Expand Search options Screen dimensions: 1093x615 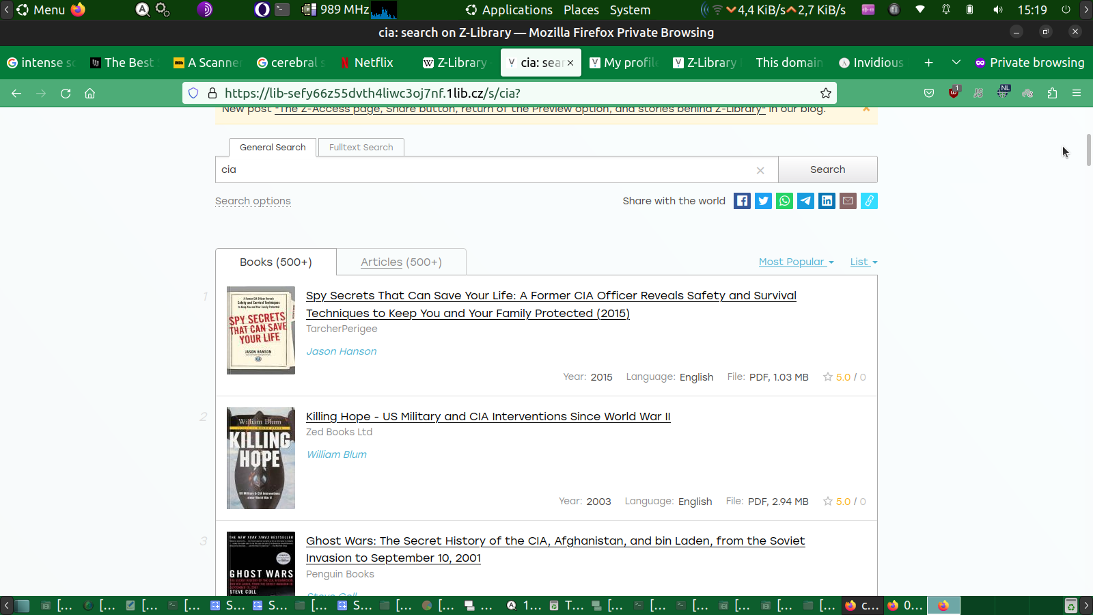click(x=253, y=201)
